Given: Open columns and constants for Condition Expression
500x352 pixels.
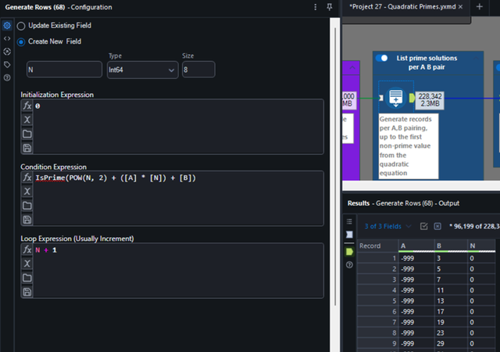Looking at the screenshot, I should [x=27, y=192].
